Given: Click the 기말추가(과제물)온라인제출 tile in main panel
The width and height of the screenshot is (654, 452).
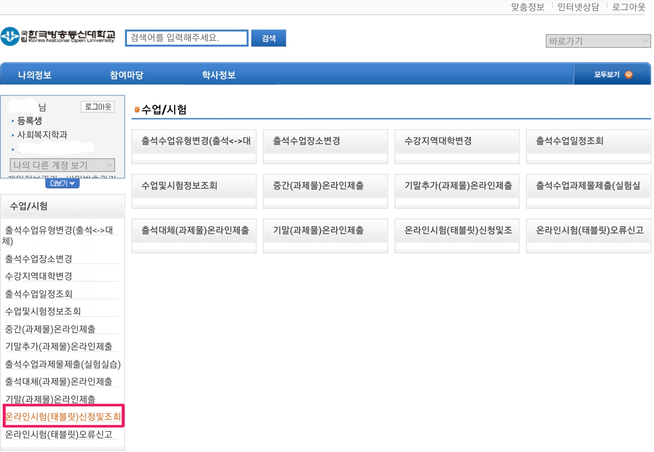Looking at the screenshot, I should [x=457, y=191].
